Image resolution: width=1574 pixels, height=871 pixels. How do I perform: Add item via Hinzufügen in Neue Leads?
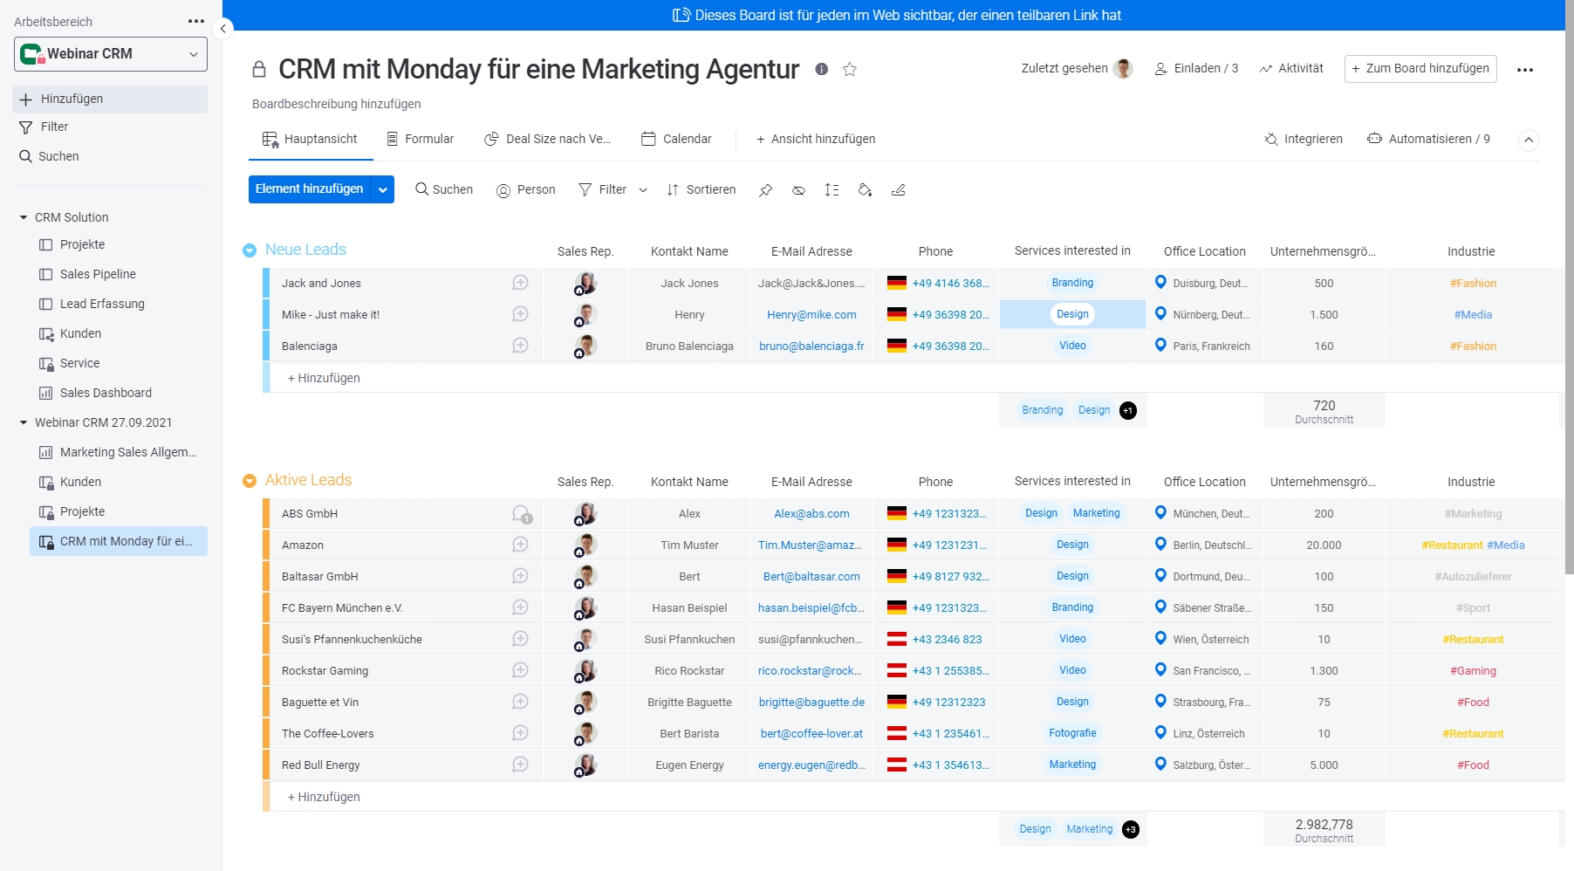pyautogui.click(x=324, y=378)
